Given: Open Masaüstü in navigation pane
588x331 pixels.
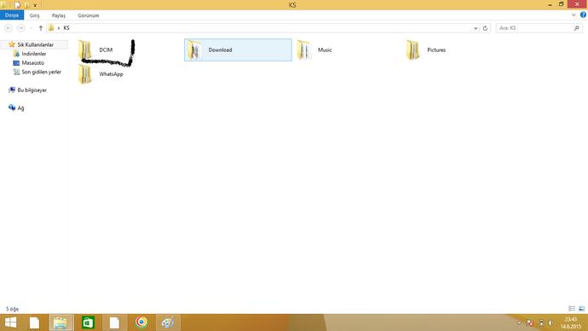Looking at the screenshot, I should [32, 63].
